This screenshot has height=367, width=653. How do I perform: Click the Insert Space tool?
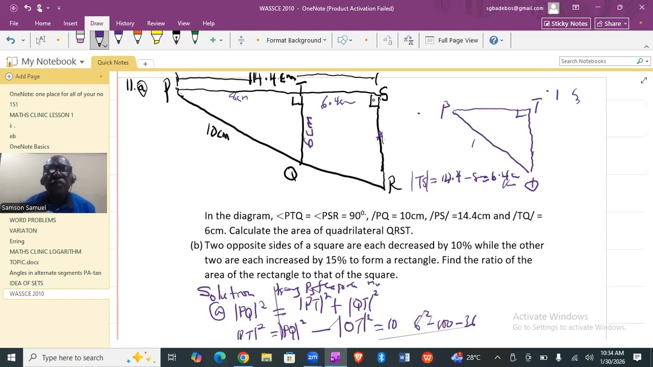tap(241, 40)
